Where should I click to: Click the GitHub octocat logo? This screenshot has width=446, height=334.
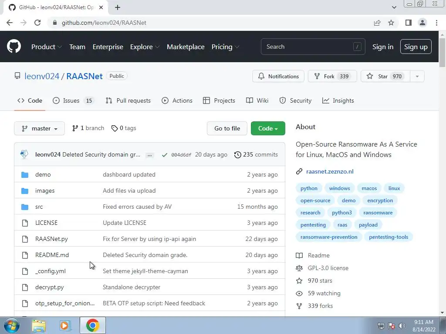pyautogui.click(x=14, y=47)
